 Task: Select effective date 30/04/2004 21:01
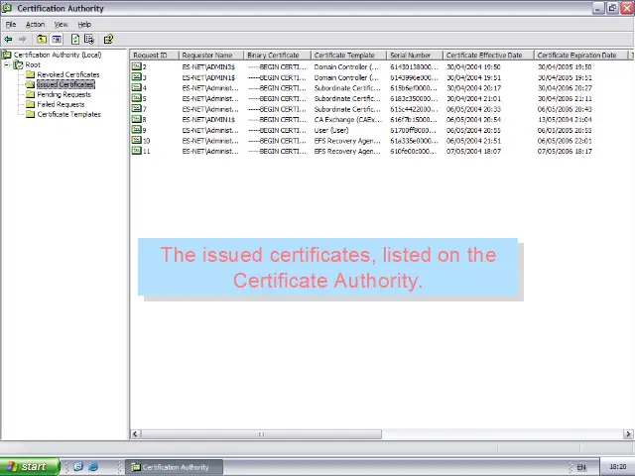click(x=473, y=98)
